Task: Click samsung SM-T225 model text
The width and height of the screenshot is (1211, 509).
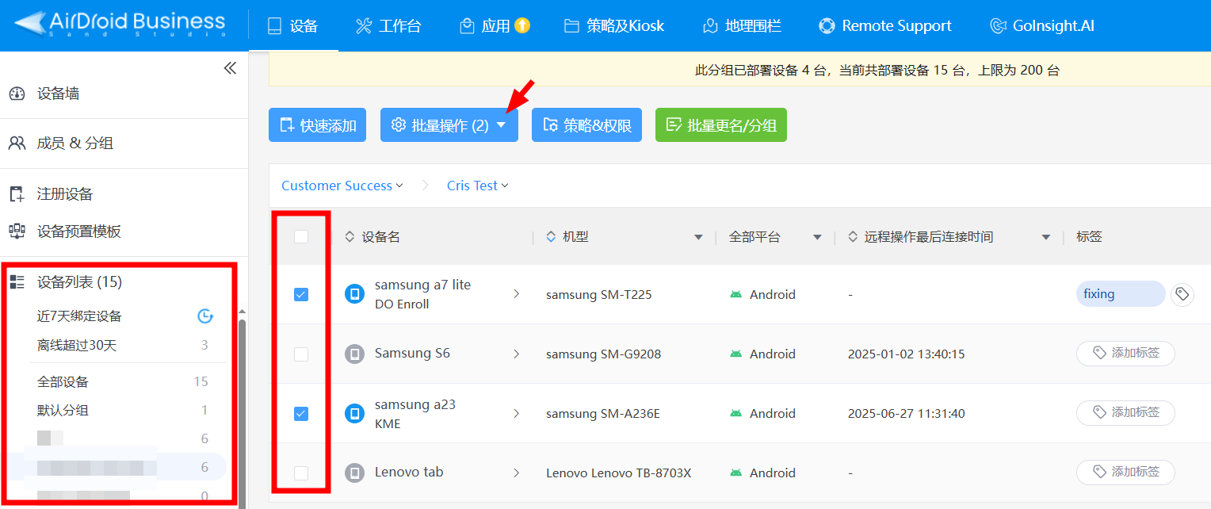Action: point(599,295)
